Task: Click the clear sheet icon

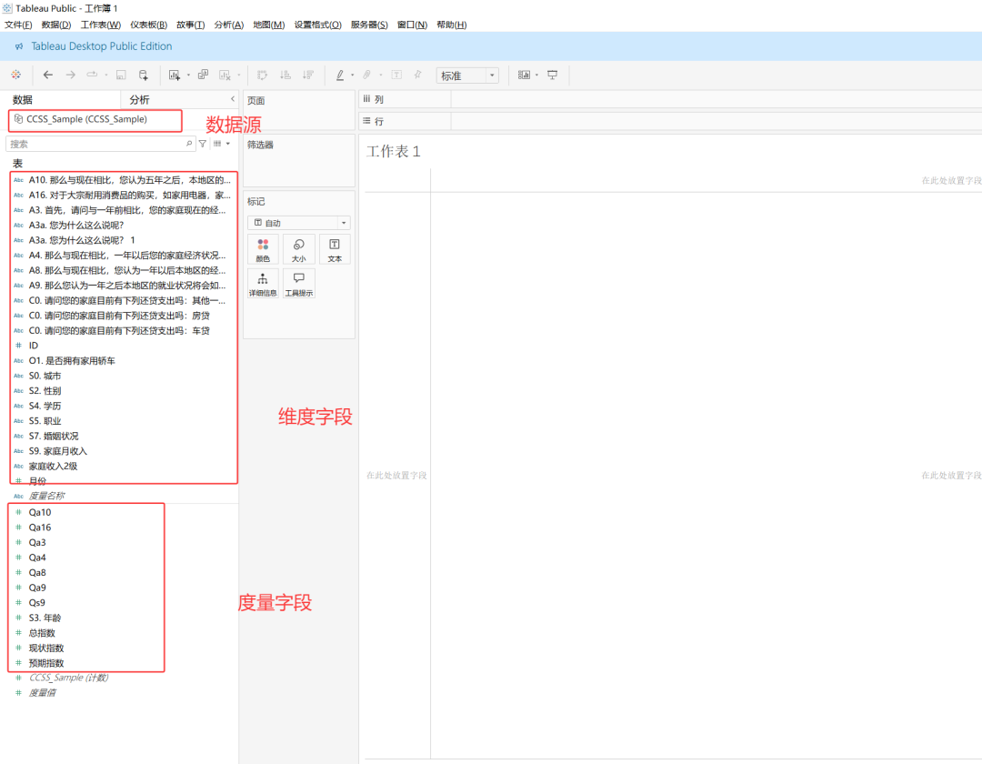Action: pyautogui.click(x=225, y=75)
